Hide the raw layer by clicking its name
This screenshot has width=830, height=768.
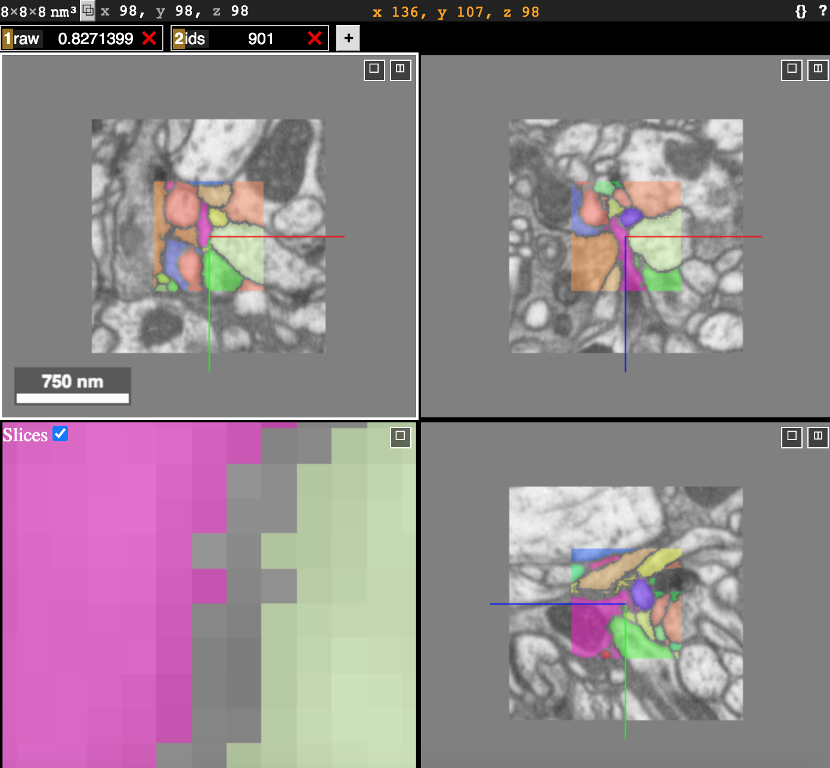coord(27,38)
